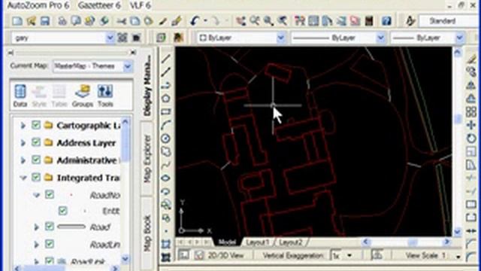Toggle the RoadLink sublayer checkbox
This screenshot has width=481, height=271.
coord(50,261)
